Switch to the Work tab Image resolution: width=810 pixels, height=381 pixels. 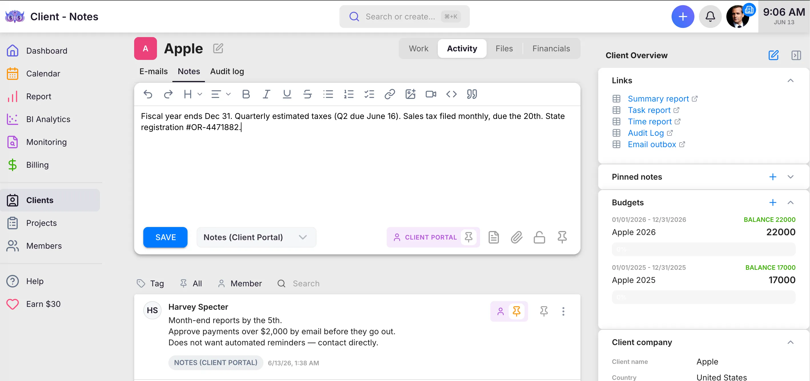[x=418, y=48]
